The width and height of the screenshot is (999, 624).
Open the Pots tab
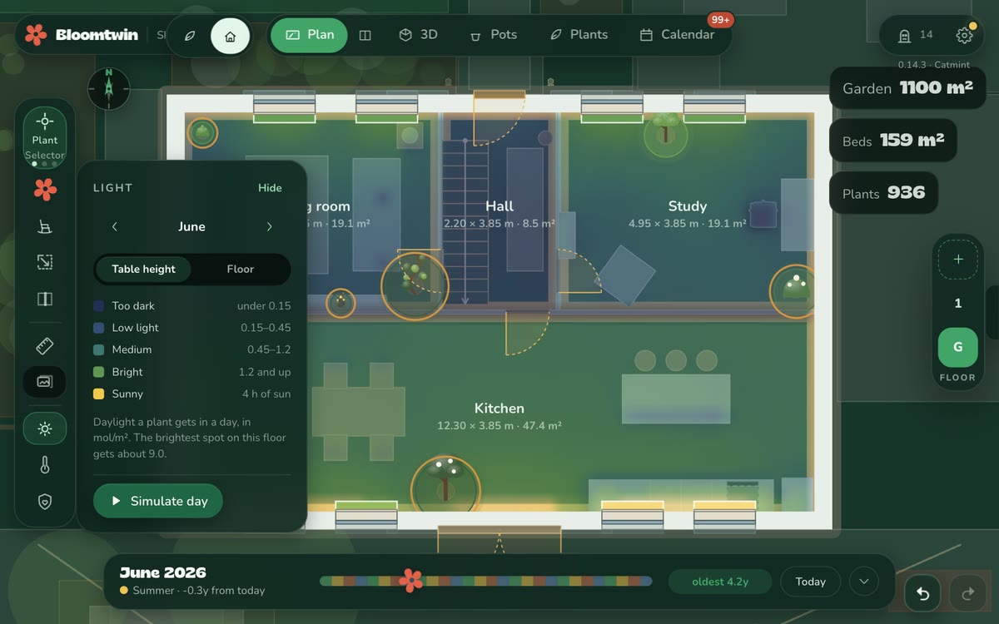pyautogui.click(x=494, y=35)
